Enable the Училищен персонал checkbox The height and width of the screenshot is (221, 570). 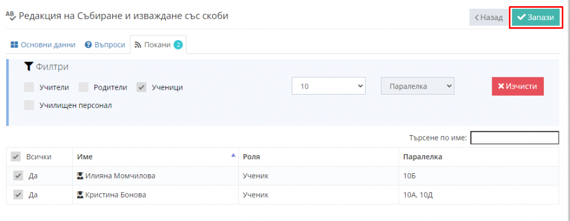[x=29, y=105]
